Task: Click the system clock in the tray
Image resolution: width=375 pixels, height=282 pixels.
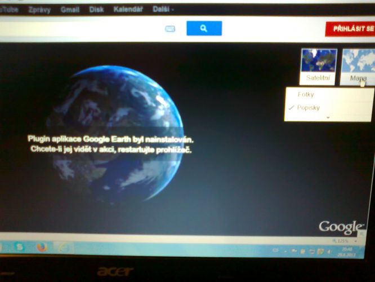Action: (x=346, y=252)
